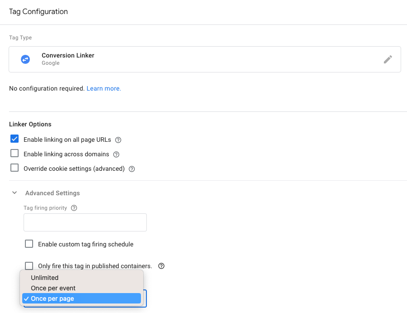The height and width of the screenshot is (313, 407).
Task: Check Enable linking across domains
Action: (15, 153)
